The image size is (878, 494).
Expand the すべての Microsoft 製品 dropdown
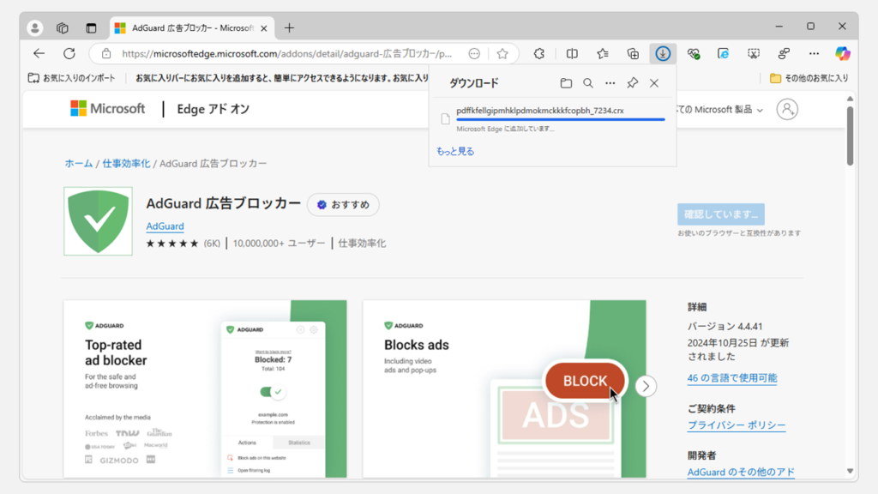pos(720,110)
